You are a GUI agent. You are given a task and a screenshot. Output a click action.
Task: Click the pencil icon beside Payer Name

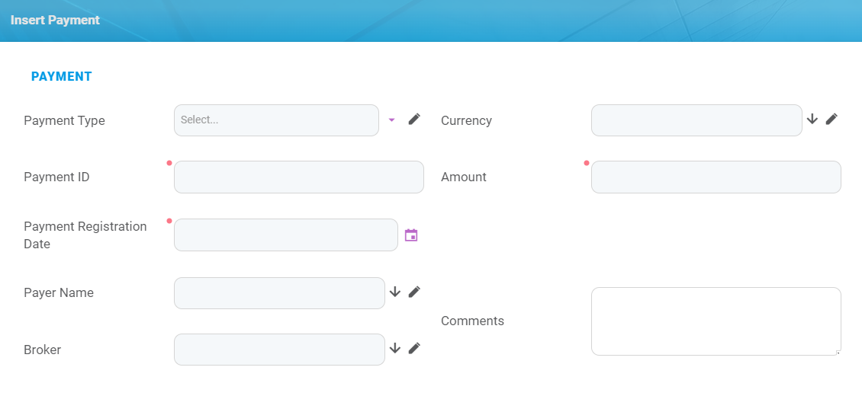[x=414, y=292]
